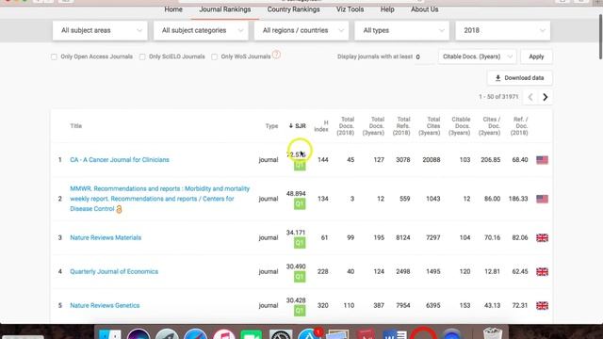Click SJR value 48.894
Viewport: 603px width, 339px height.
[296, 194]
